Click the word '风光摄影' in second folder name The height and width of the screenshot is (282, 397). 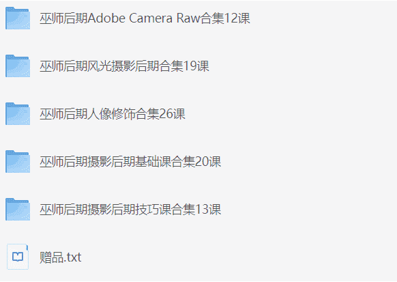pyautogui.click(x=111, y=66)
